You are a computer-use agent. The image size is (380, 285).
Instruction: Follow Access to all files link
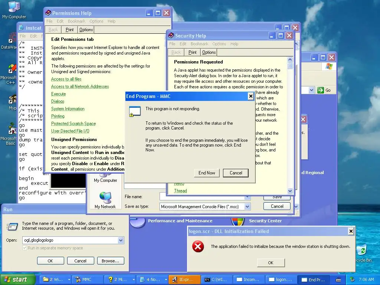pos(66,79)
